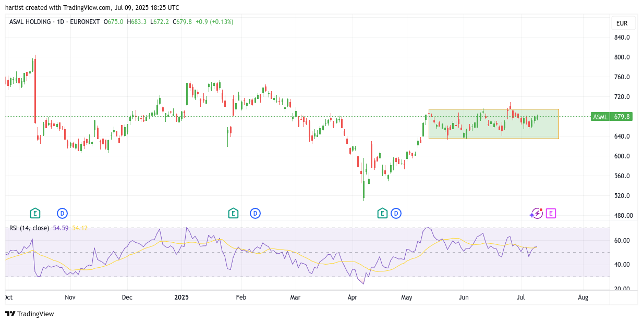
Task: Open the late-January earnings E marker
Action: click(x=233, y=213)
